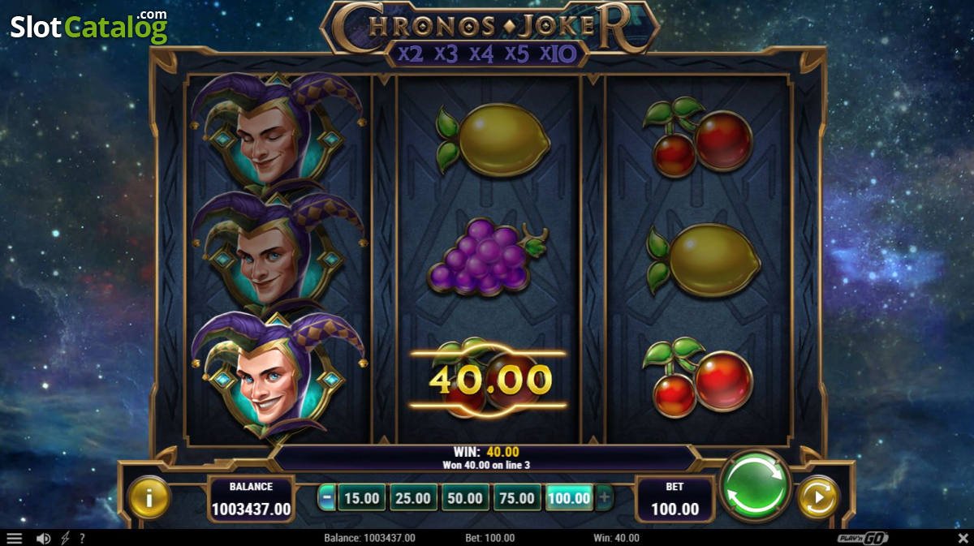Choose the 50.00 bet option
974x546 pixels.
click(x=465, y=497)
